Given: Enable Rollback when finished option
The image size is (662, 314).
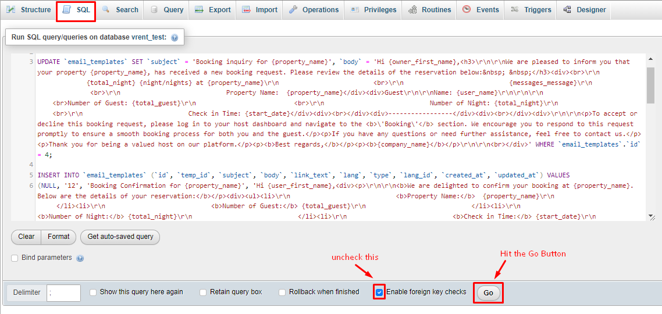Looking at the screenshot, I should pos(282,292).
